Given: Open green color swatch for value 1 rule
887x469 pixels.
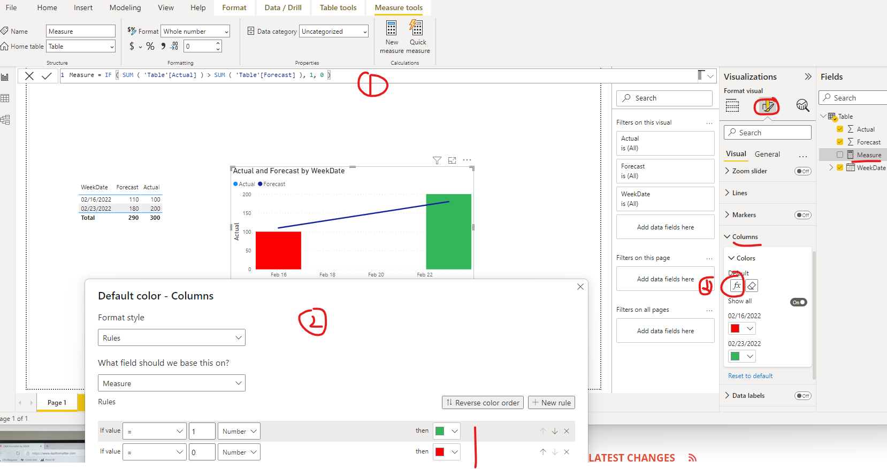Looking at the screenshot, I should (x=447, y=431).
